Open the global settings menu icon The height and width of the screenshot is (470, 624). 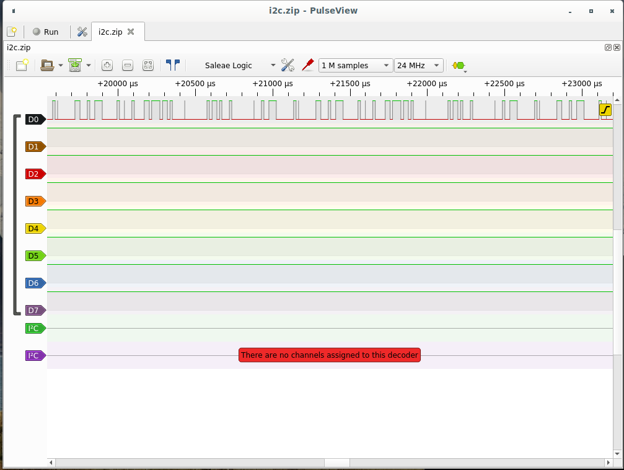click(82, 32)
